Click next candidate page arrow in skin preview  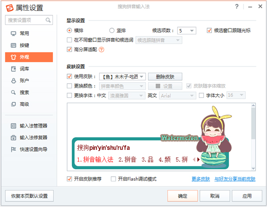coord(198,160)
